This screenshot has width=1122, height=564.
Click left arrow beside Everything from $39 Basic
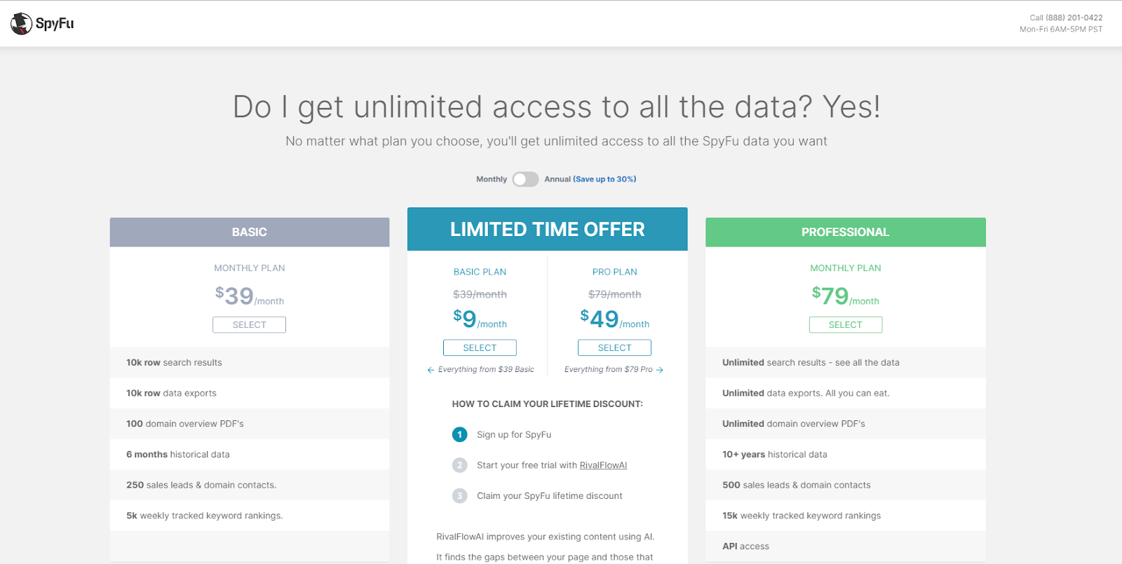(x=431, y=370)
